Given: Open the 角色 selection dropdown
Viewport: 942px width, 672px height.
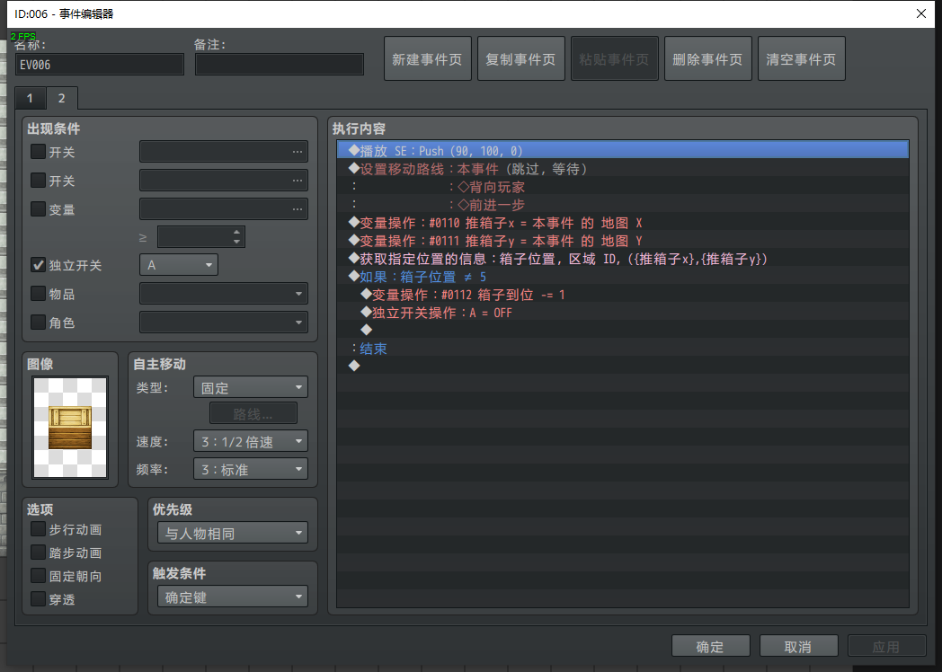Looking at the screenshot, I should click(224, 323).
